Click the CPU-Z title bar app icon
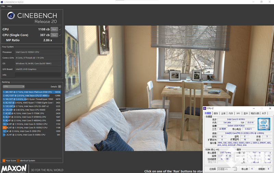This screenshot has height=173, width=274. point(205,109)
